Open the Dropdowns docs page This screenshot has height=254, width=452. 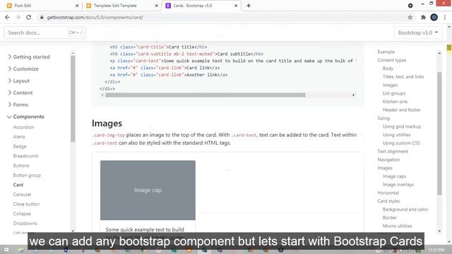[25, 223]
